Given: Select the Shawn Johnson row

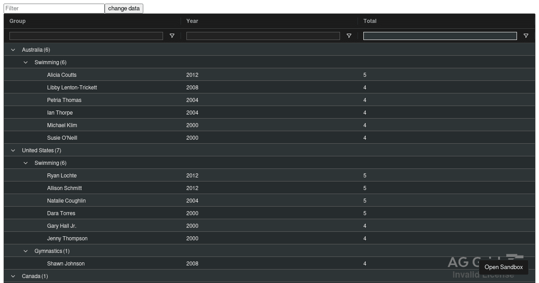Looking at the screenshot, I should (x=180, y=264).
